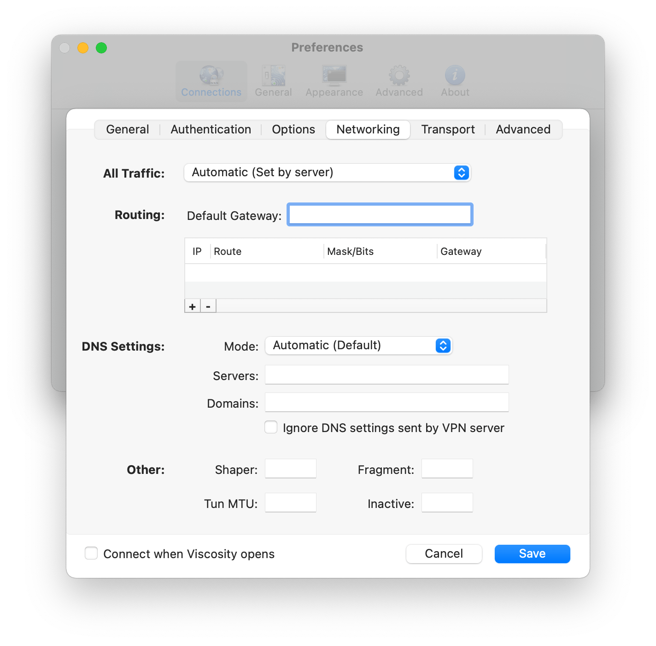This screenshot has width=656, height=646.
Task: Check Connect when Viscosity opens
Action: point(91,554)
